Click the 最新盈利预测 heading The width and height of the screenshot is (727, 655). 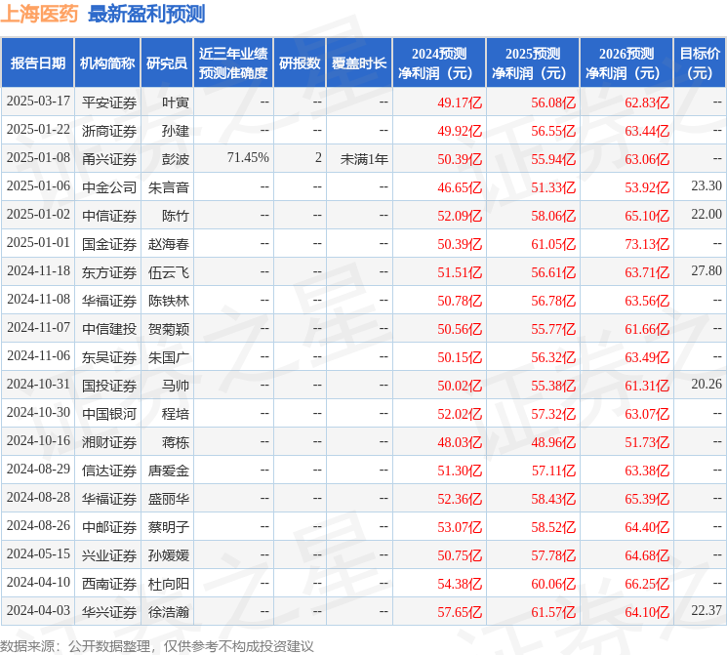pos(146,14)
